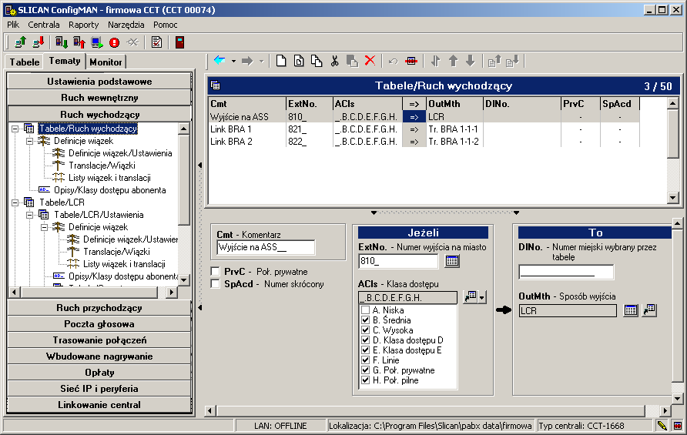Collapse the Tabele/Ruch wychodzący tree node

click(x=15, y=129)
